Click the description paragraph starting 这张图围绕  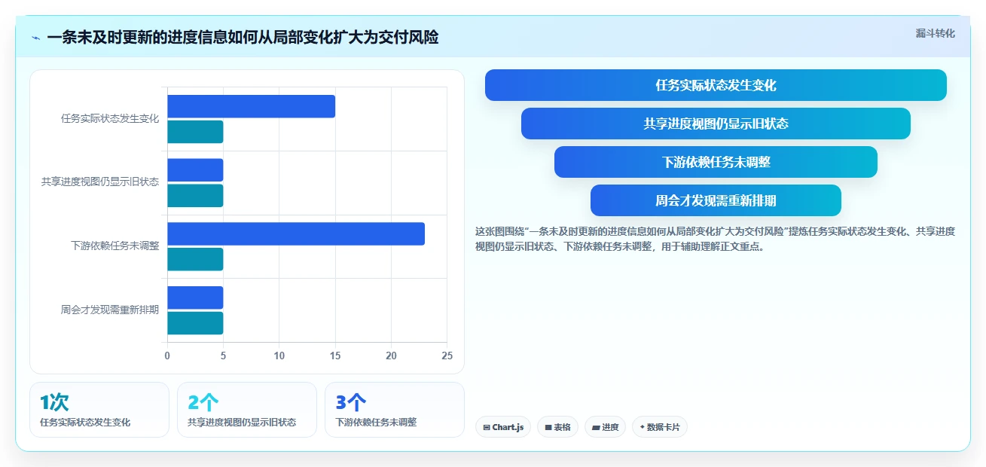click(715, 239)
